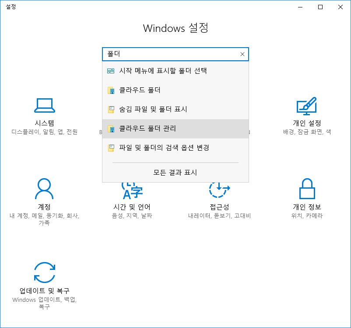Click description 위치, 카메라

click(x=307, y=216)
